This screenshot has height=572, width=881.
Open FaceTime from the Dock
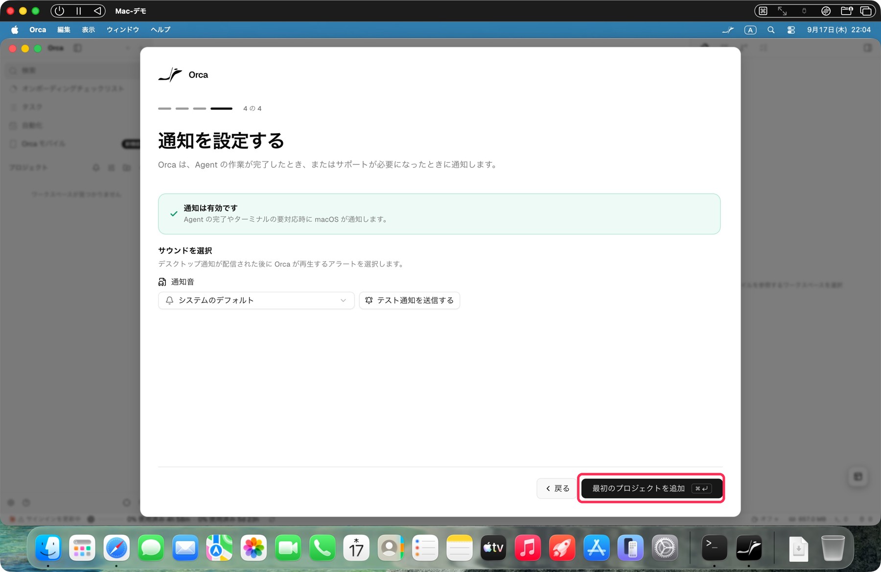coord(288,548)
